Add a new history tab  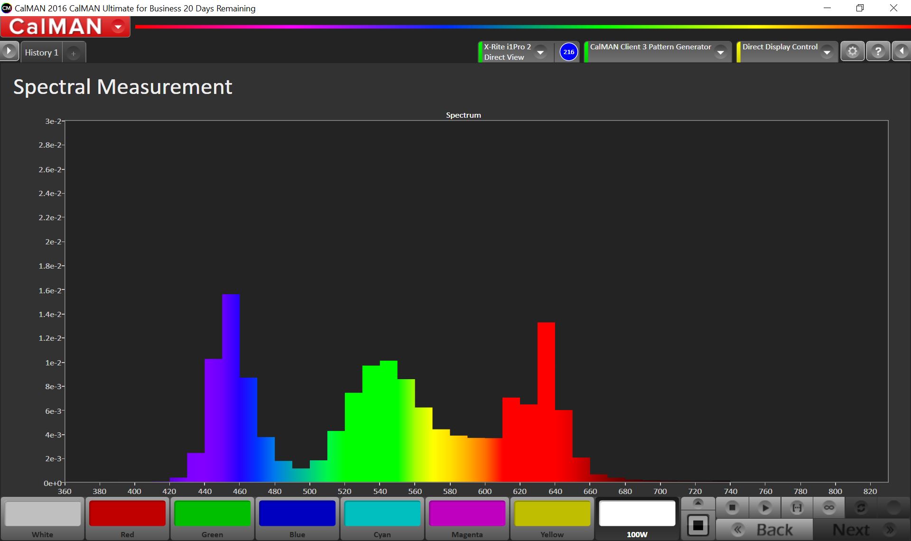coord(74,54)
